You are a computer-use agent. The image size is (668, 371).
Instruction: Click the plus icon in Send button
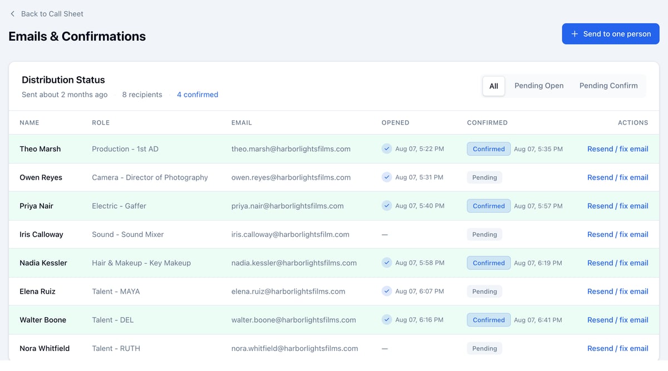click(x=575, y=34)
